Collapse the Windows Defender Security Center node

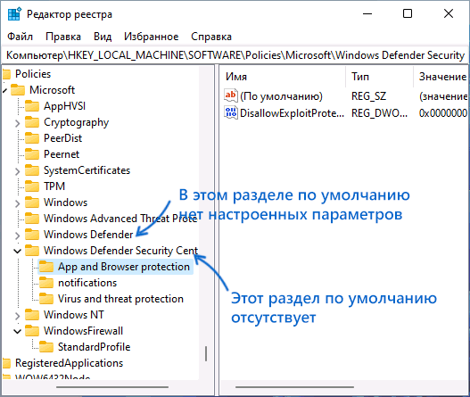pyautogui.click(x=17, y=251)
